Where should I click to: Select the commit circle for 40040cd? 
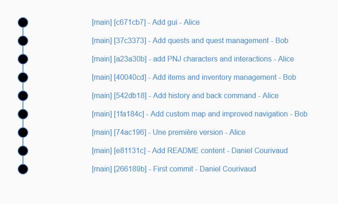pos(23,77)
